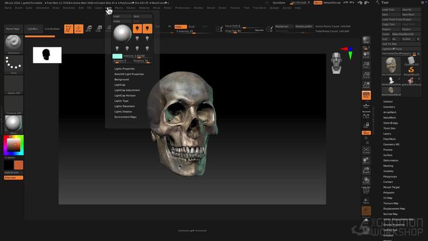Image resolution: width=428 pixels, height=241 pixels.
Task: Toggle the second orange light bulb
Action: [x=147, y=29]
